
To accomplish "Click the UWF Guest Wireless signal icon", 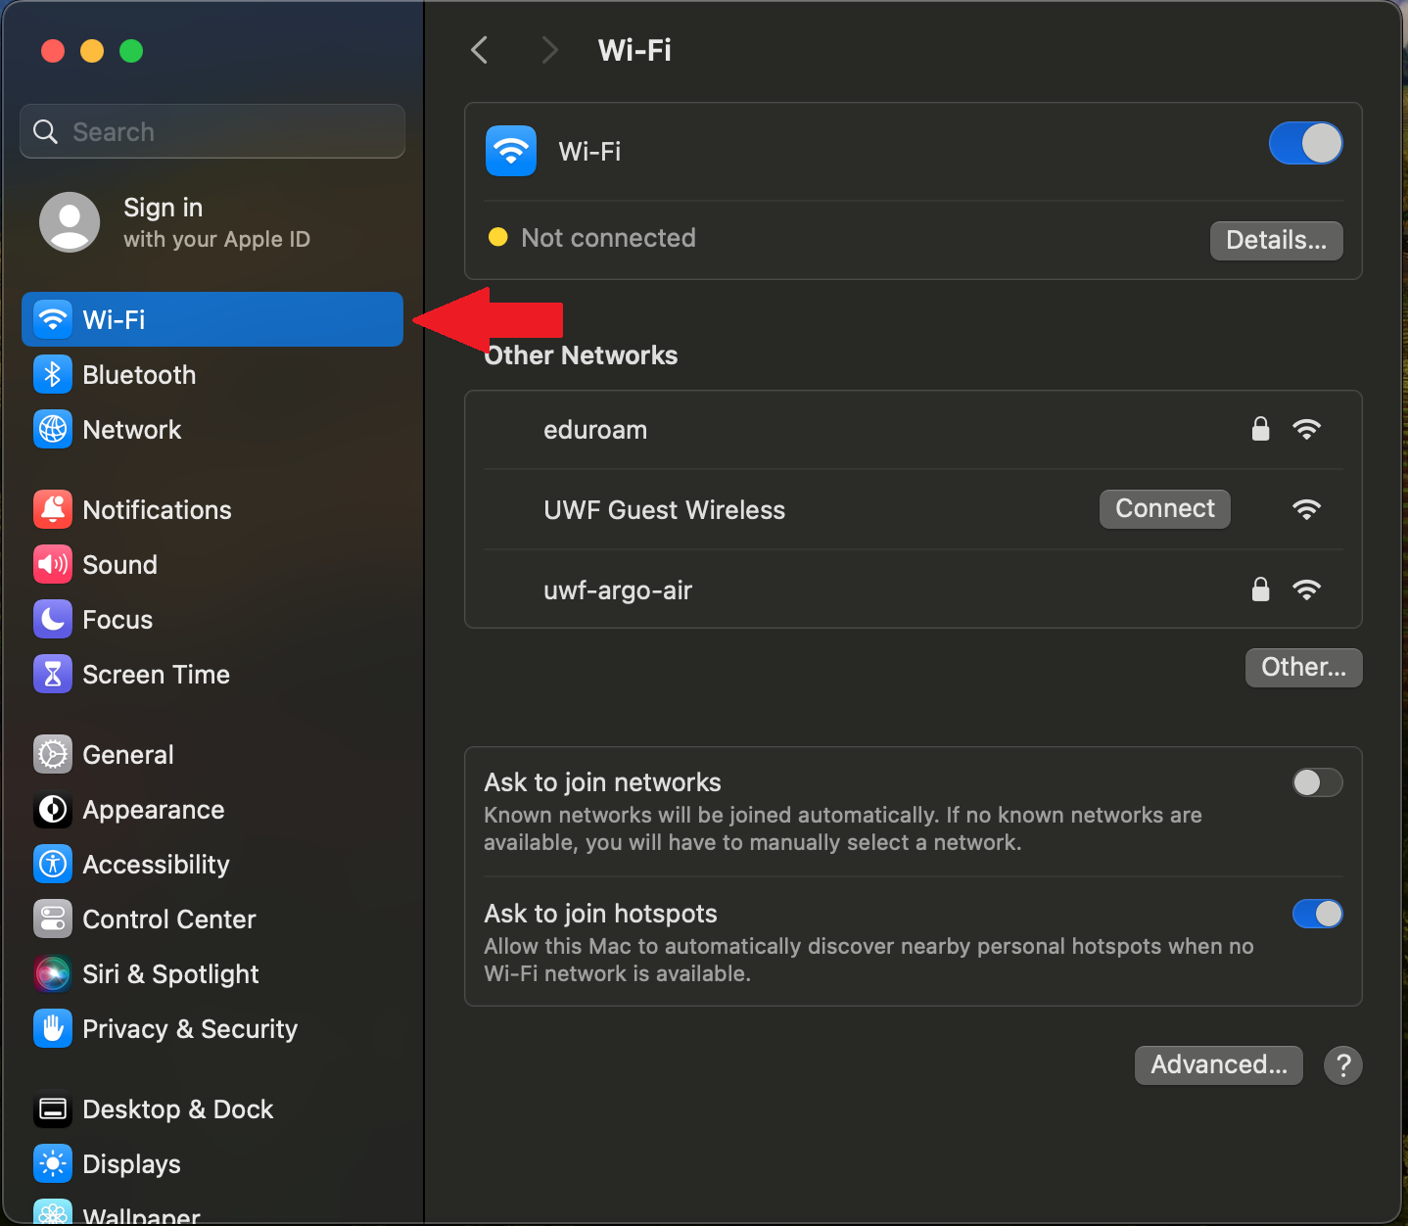I will (x=1306, y=509).
